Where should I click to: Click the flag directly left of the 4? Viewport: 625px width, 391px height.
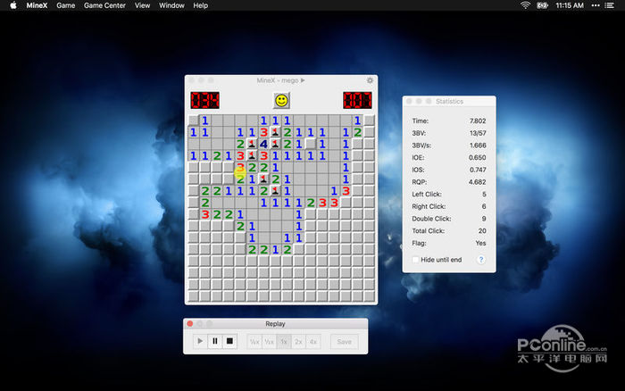[x=252, y=144]
